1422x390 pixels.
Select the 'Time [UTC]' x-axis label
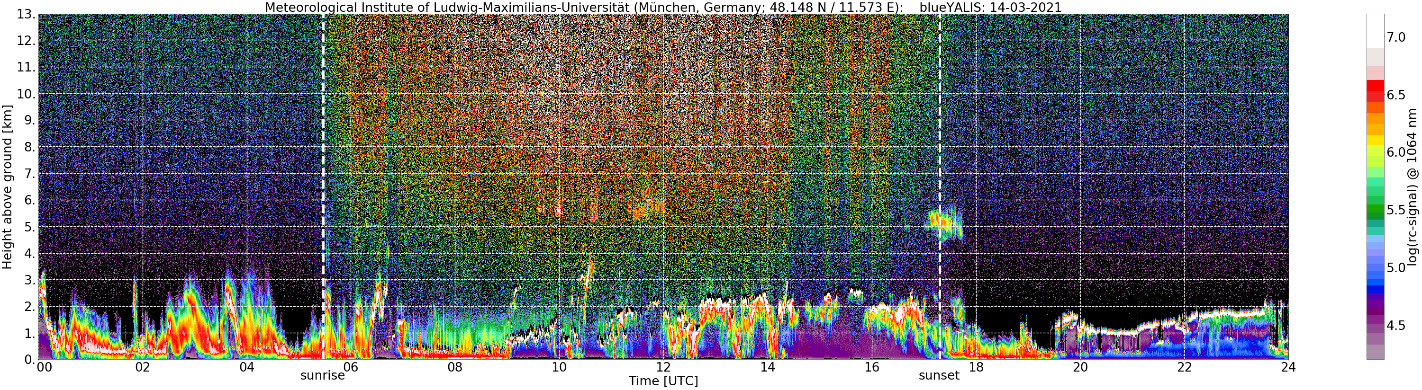(663, 381)
